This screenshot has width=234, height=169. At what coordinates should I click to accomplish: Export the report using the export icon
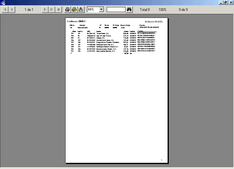pos(81,10)
